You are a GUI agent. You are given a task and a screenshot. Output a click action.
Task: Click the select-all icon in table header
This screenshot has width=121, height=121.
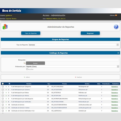coord(3,84)
